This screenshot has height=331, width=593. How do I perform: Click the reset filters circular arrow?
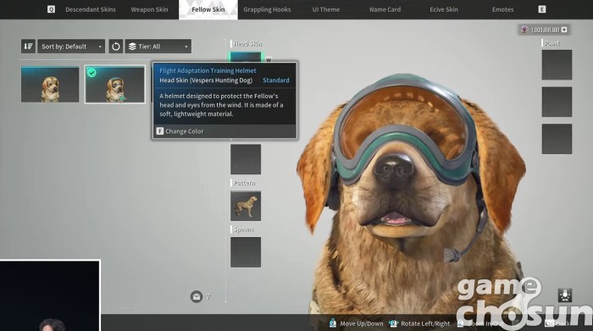click(x=116, y=46)
